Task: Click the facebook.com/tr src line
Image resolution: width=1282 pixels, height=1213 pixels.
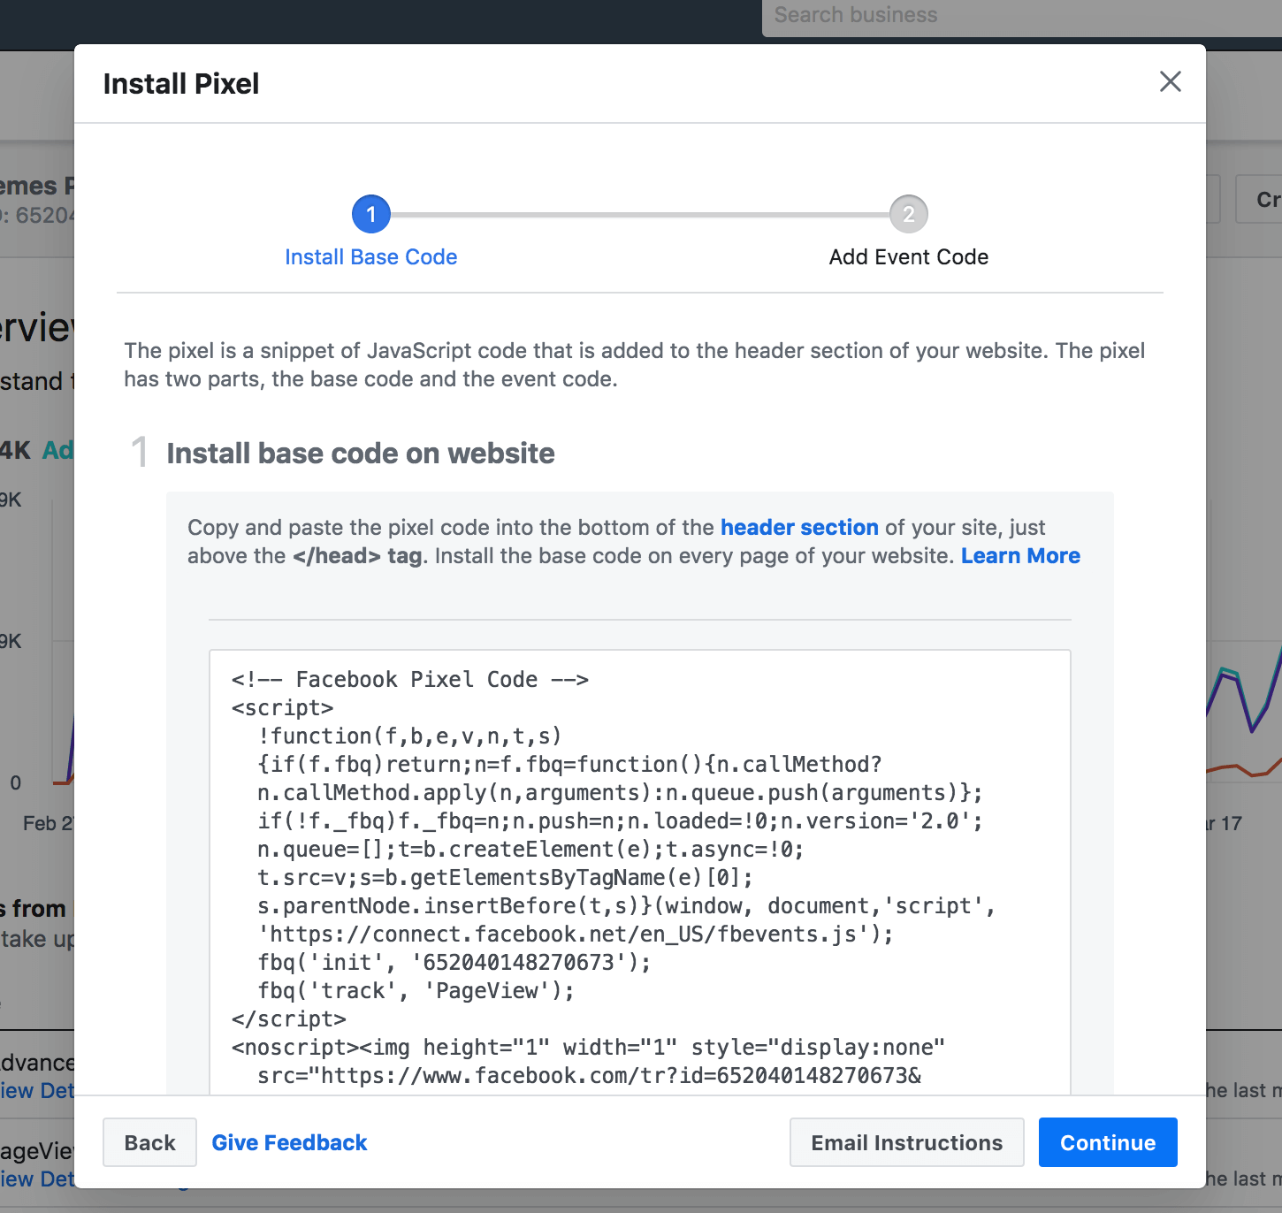Action: 590,1076
